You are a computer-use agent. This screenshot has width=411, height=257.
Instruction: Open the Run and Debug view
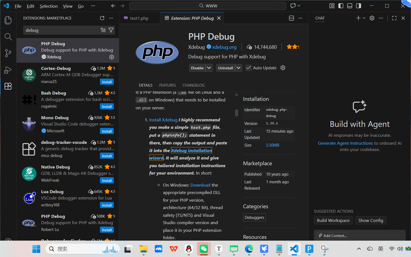pyautogui.click(x=8, y=70)
